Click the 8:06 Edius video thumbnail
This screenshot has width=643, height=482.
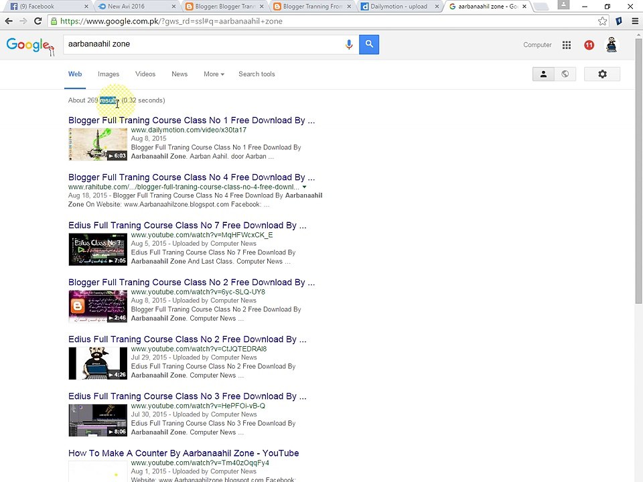98,420
